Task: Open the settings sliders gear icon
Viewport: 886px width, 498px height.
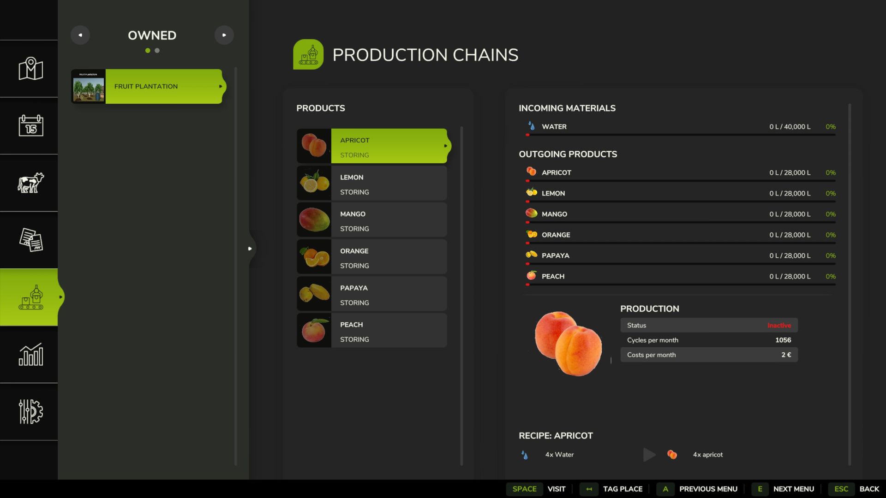Action: 30,411
